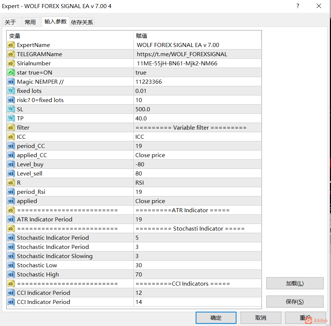Click the help question mark in title bar
The height and width of the screenshot is (326, 331).
pos(298,6)
